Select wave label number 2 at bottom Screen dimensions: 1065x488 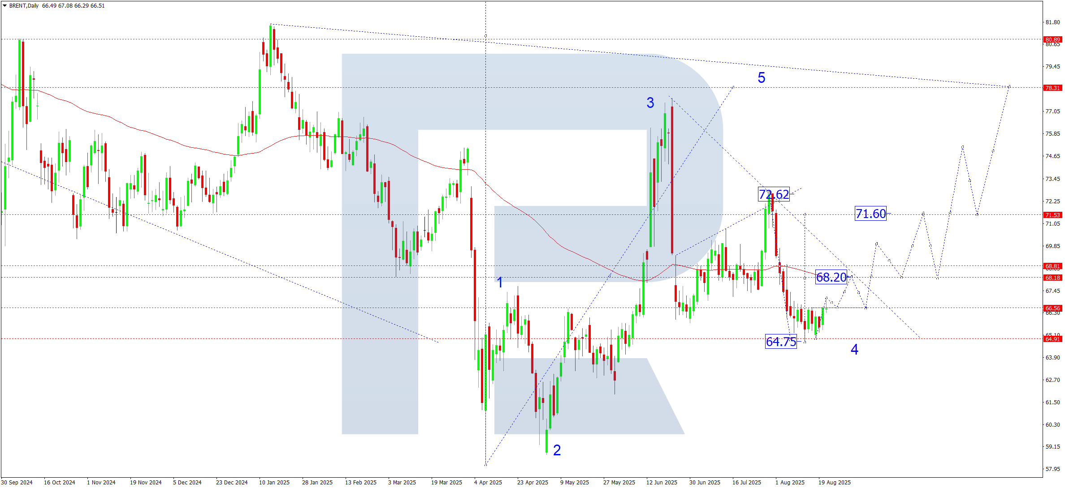point(557,450)
